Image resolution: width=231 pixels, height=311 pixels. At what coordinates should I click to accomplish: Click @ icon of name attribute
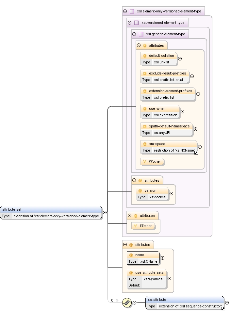(x=131, y=255)
